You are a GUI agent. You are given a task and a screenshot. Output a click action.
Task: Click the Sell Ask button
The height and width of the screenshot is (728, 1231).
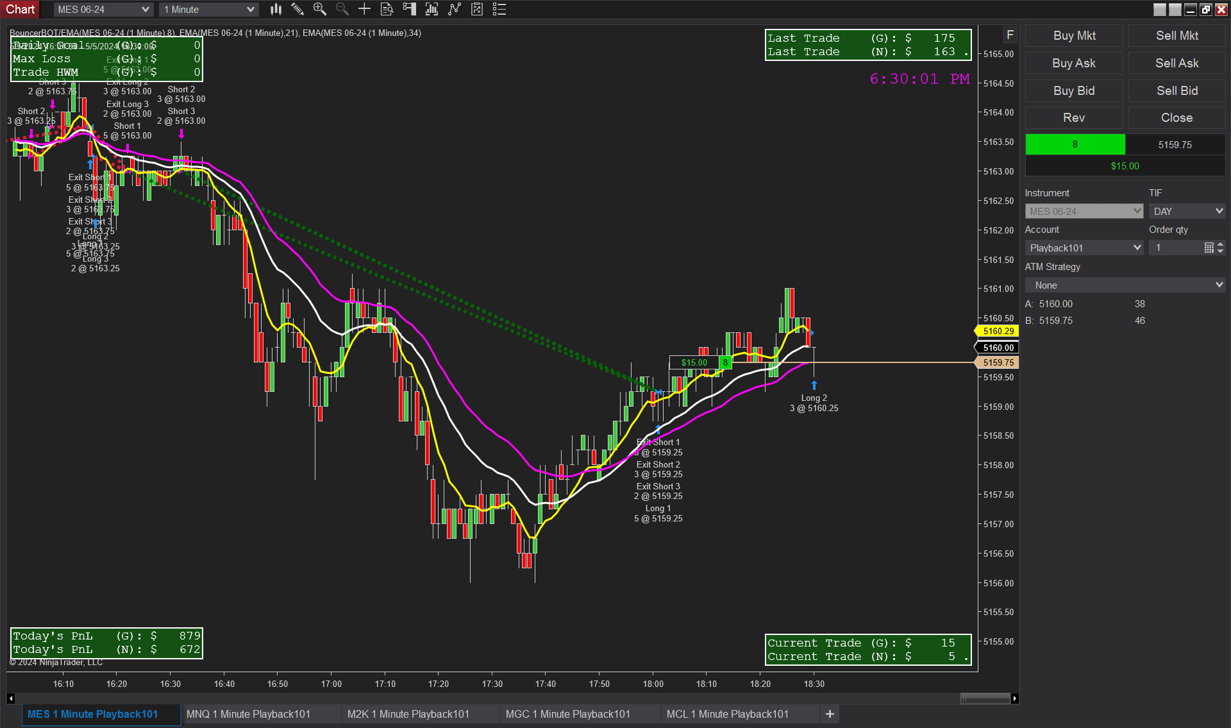pyautogui.click(x=1177, y=63)
